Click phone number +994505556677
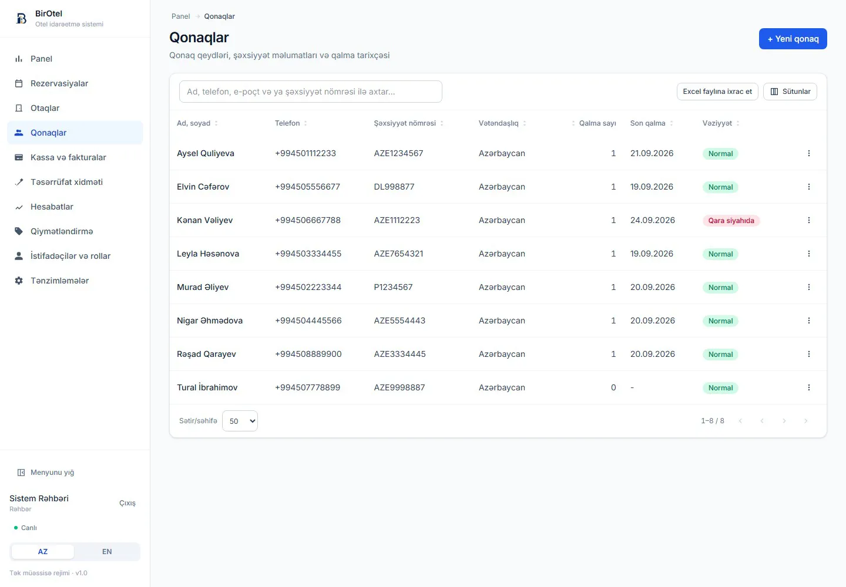 pos(307,187)
